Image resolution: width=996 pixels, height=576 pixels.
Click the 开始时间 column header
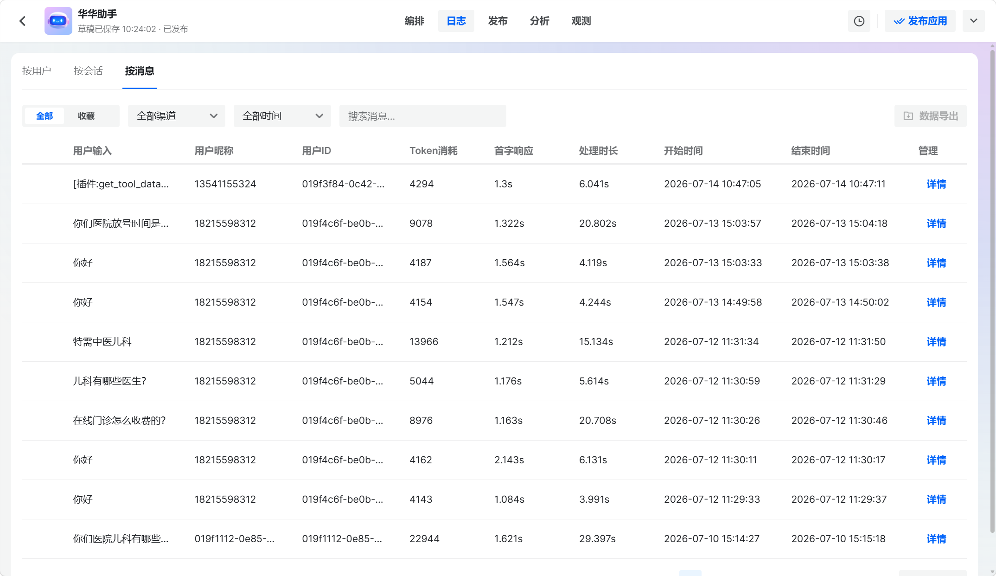(x=683, y=151)
